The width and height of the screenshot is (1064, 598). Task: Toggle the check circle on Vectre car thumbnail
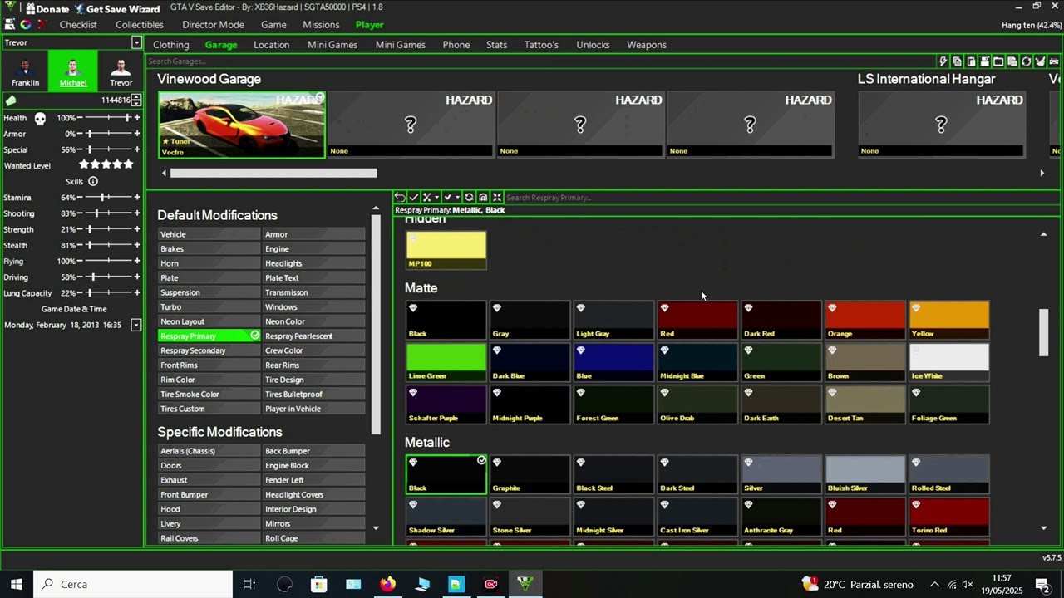click(x=319, y=97)
